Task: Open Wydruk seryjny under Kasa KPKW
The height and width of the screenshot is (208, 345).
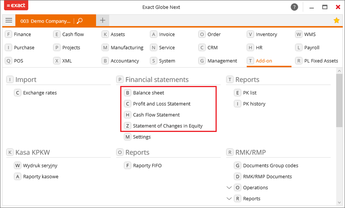Action: pos(36,165)
